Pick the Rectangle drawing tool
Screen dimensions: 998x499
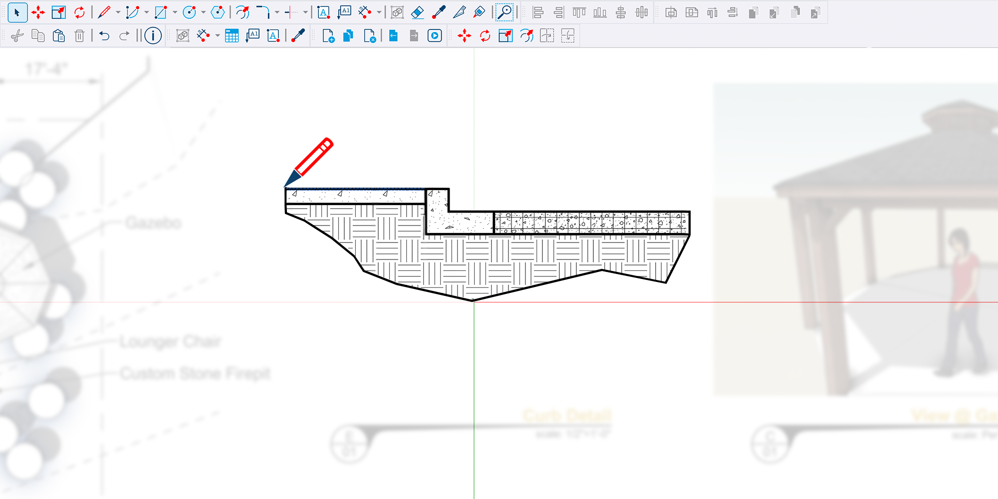(160, 12)
